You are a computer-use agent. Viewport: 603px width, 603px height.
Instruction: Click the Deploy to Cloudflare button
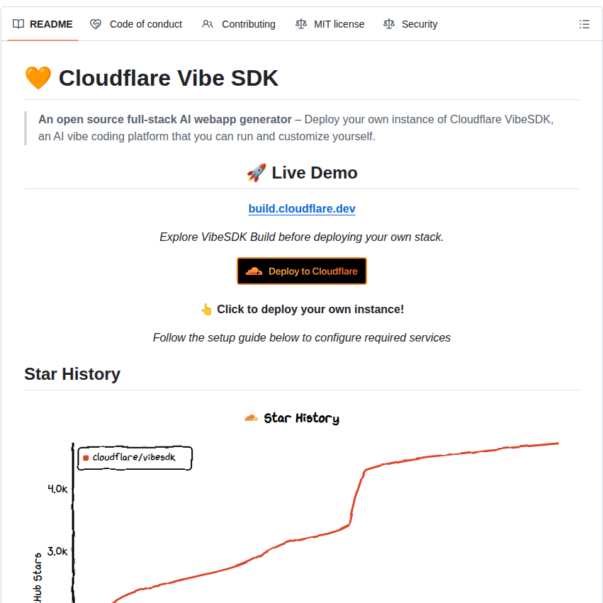pos(301,271)
